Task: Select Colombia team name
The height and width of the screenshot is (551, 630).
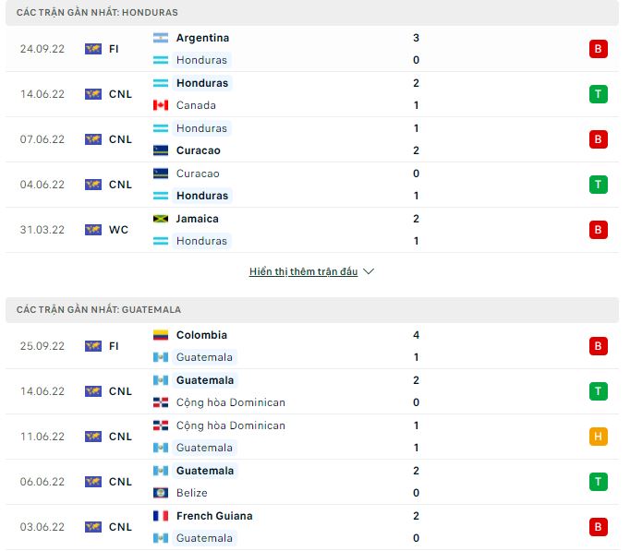Action: 201,335
